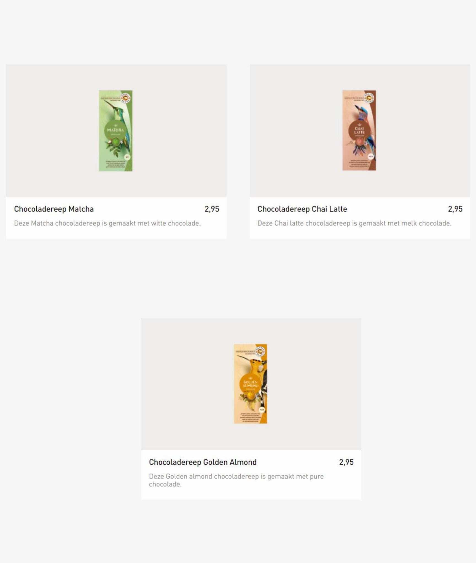Viewport: 476px width, 563px height.
Task: Click the Golden almond pure chocolade description
Action: (x=236, y=480)
